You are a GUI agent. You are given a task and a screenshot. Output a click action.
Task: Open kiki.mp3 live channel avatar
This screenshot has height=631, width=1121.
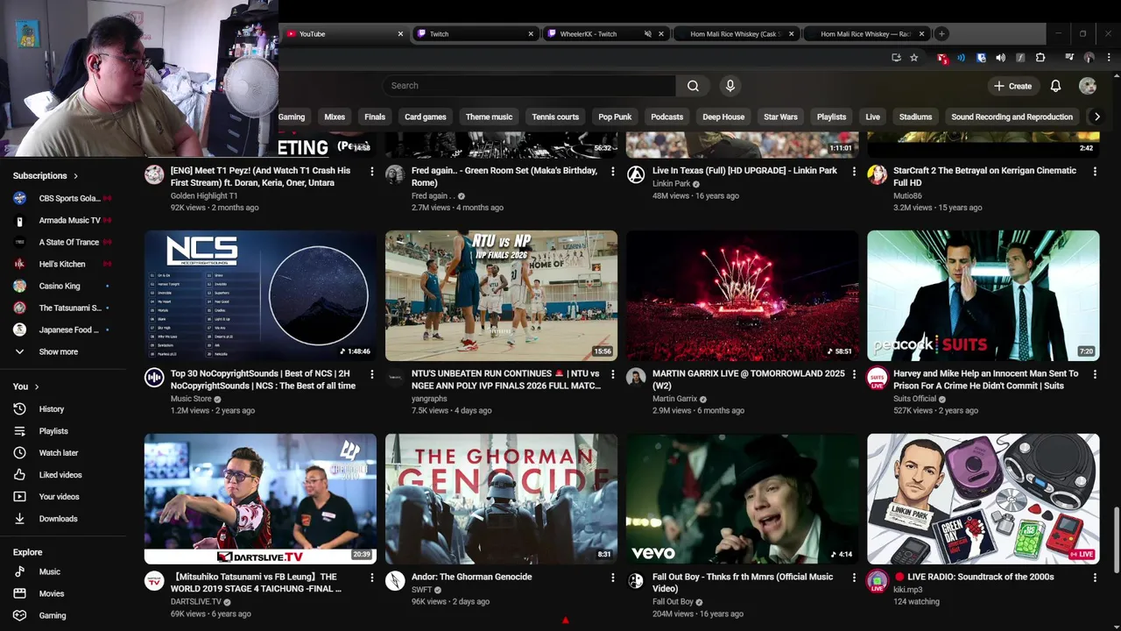877,581
